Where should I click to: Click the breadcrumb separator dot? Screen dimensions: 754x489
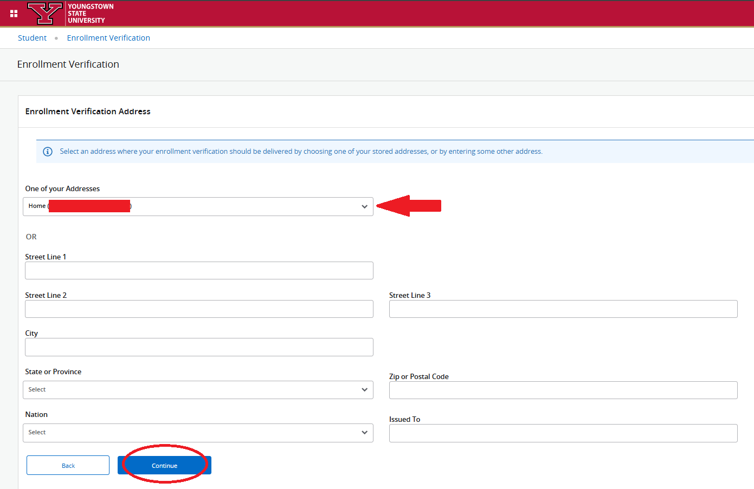[x=56, y=38]
